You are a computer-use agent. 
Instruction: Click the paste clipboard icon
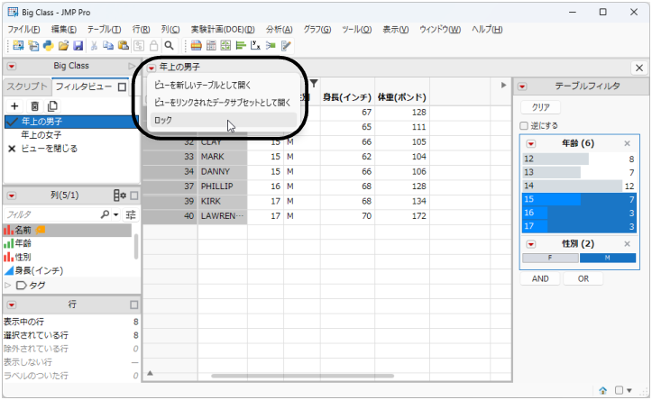[124, 45]
